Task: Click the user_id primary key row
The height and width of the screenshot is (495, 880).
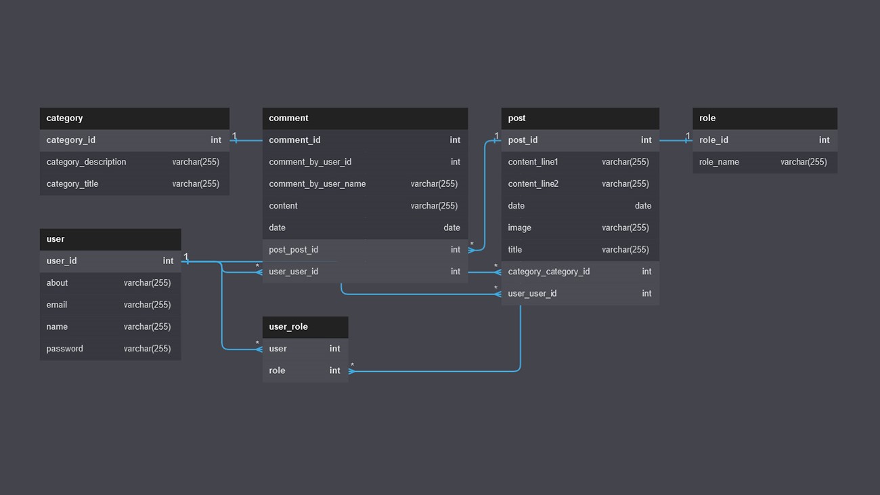Action: tap(110, 261)
